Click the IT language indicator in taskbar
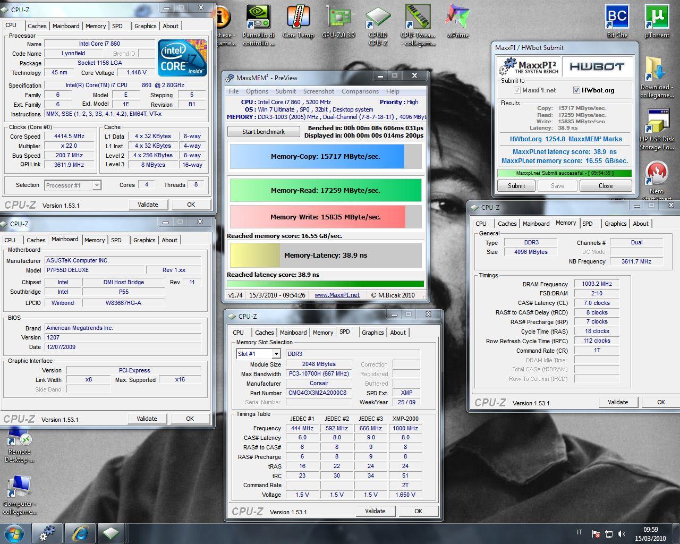Image resolution: width=680 pixels, height=544 pixels. tap(579, 532)
